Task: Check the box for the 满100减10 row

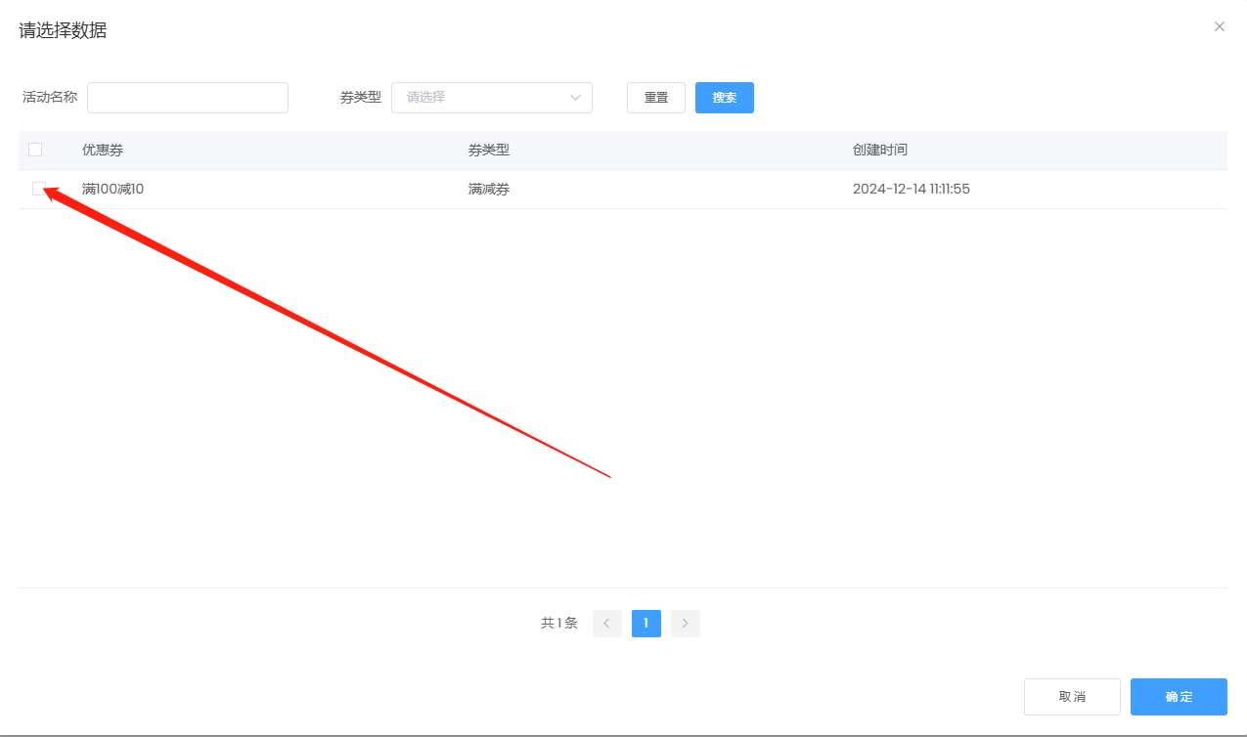Action: coord(38,189)
